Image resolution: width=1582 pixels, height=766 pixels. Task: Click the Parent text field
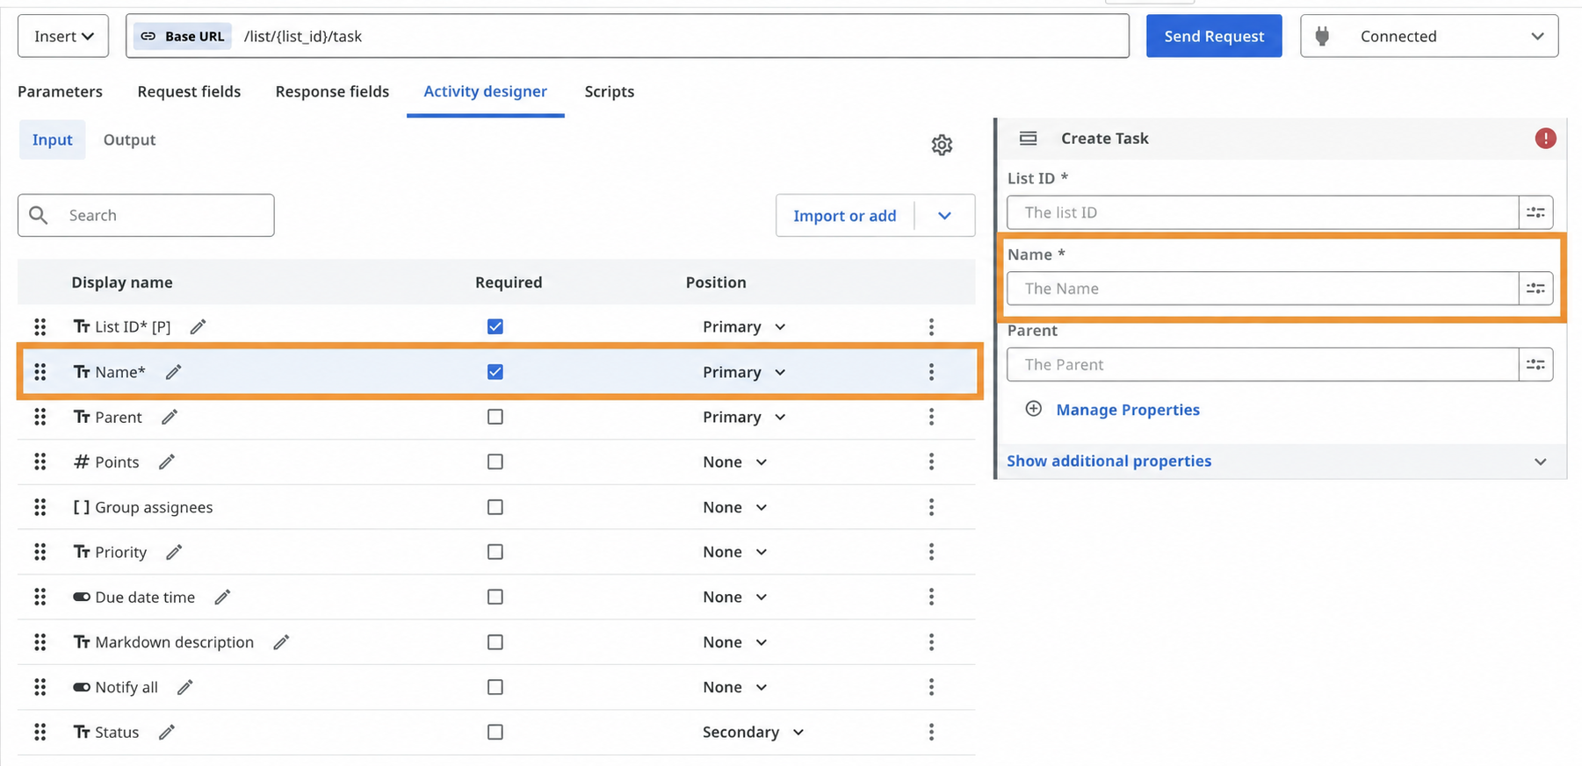(x=1262, y=365)
